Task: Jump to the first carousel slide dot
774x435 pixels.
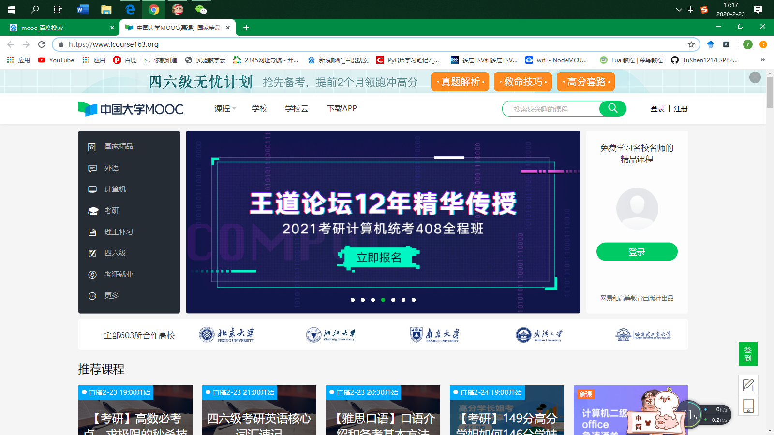Action: pyautogui.click(x=353, y=300)
